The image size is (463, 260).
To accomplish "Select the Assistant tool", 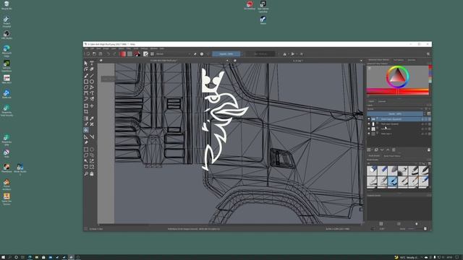I will pos(86,136).
